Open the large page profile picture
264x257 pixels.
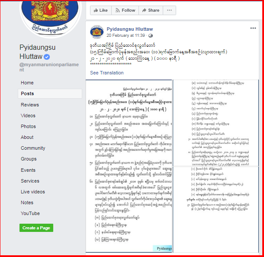pyautogui.click(x=50, y=17)
